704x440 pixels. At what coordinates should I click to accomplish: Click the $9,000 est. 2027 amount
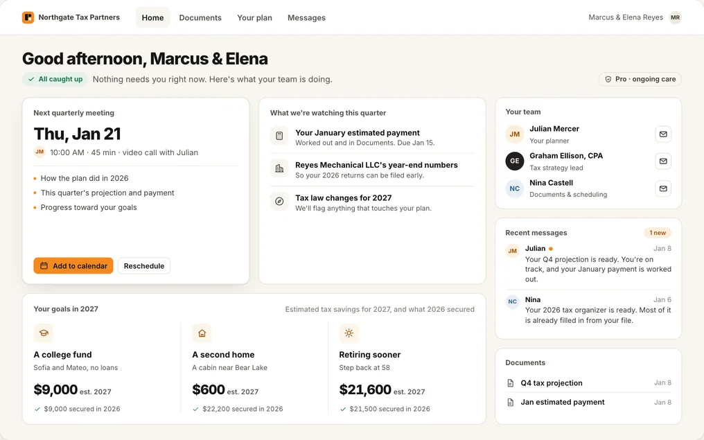pyautogui.click(x=72, y=389)
